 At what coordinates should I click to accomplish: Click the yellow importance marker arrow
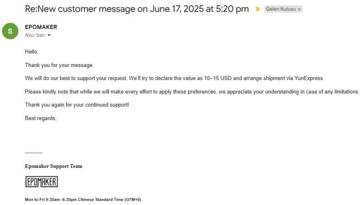[x=257, y=9]
